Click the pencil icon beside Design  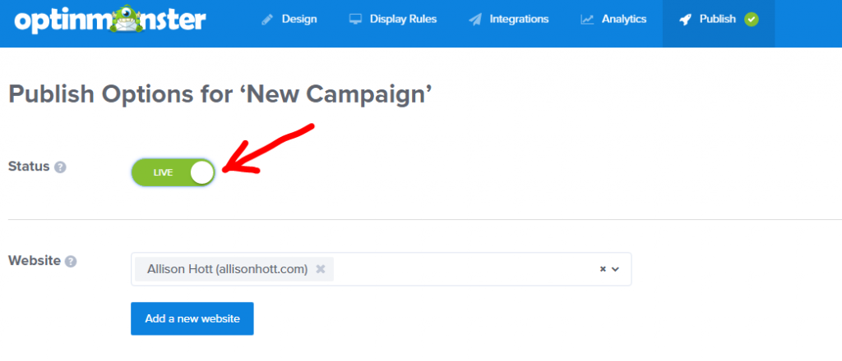[269, 20]
